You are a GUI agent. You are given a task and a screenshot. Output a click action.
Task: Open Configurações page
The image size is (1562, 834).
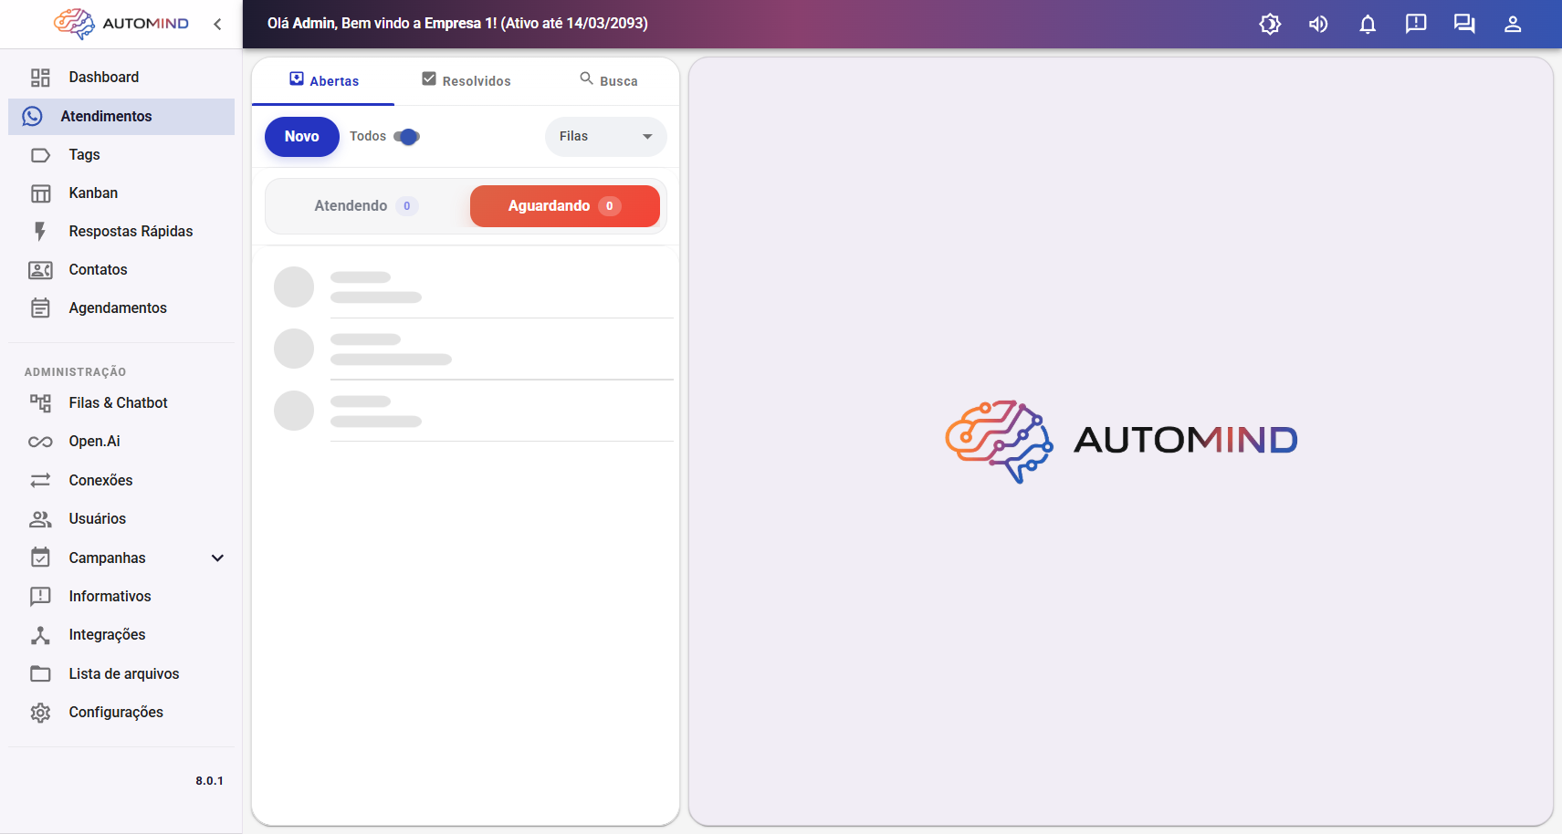coord(121,713)
